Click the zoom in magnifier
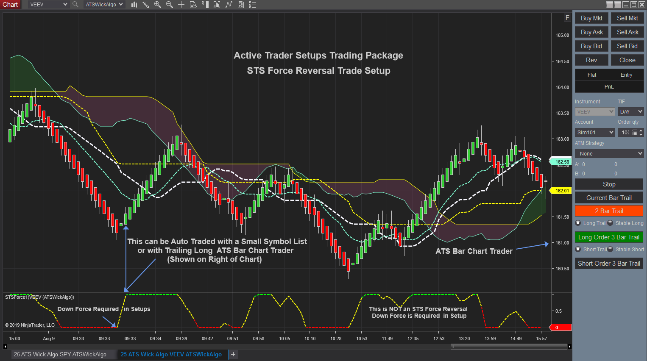The image size is (647, 361). click(x=158, y=5)
